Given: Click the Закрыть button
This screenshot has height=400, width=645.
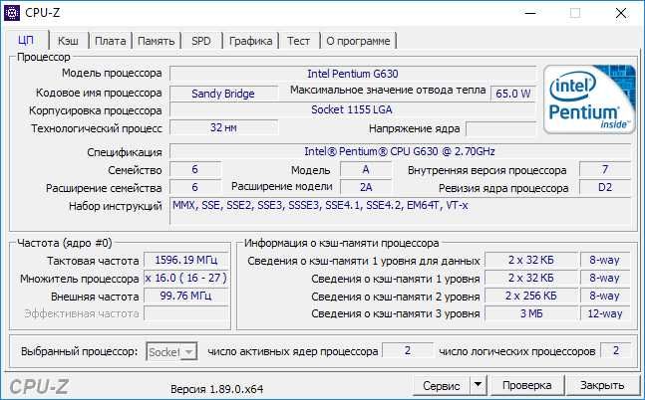Looking at the screenshot, I should [602, 386].
